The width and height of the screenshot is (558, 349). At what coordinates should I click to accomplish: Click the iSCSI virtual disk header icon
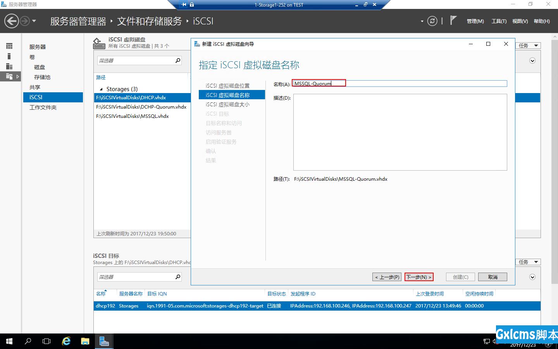99,43
